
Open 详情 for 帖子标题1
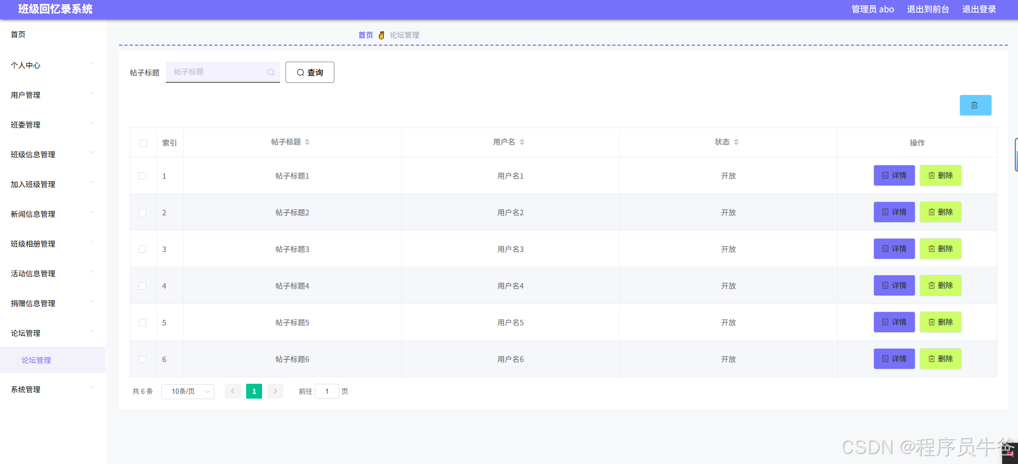894,175
